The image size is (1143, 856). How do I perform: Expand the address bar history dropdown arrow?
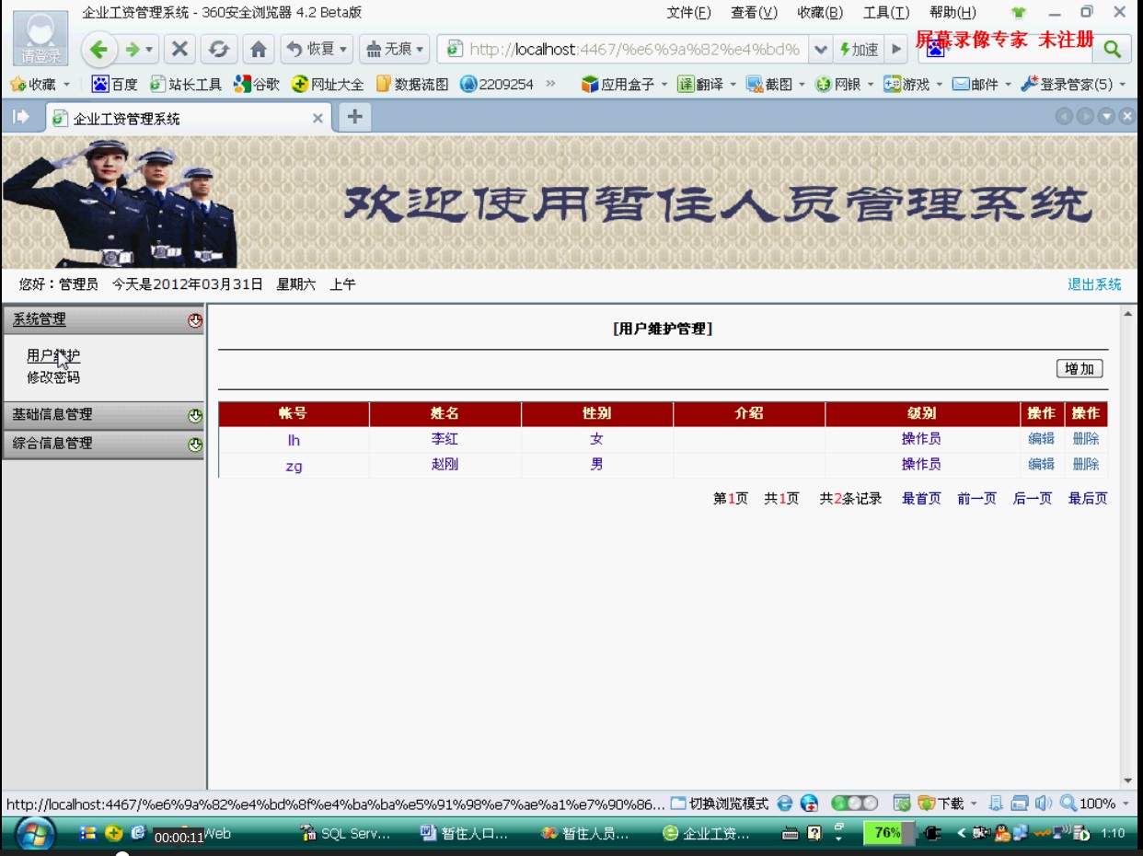point(822,49)
